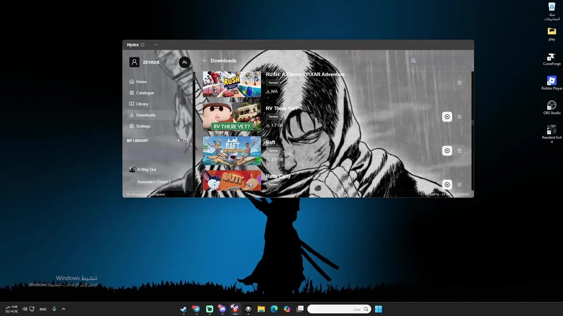Open Steam from the taskbar
Screen dimensions: 563x316
click(183, 309)
